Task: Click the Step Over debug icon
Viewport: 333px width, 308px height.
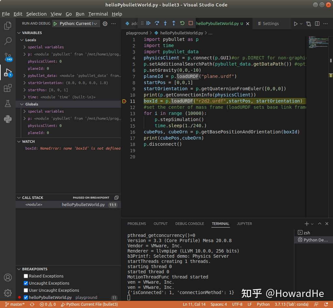Action: pos(157,23)
